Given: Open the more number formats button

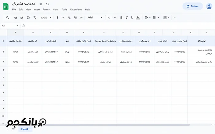Looking at the screenshot, I should pyautogui.click(x=81, y=18).
